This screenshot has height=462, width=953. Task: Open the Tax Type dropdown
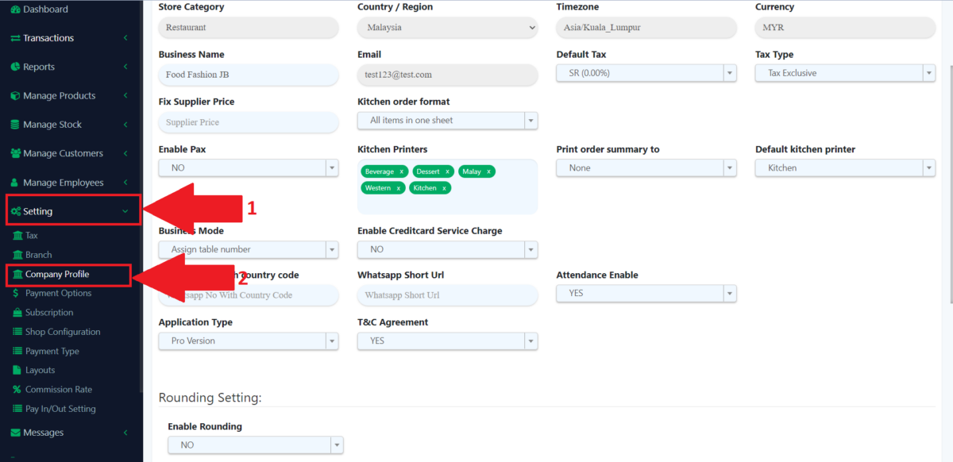tap(845, 73)
